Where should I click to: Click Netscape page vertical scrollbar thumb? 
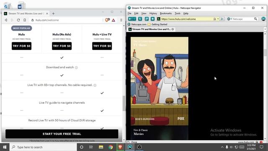click(265, 52)
